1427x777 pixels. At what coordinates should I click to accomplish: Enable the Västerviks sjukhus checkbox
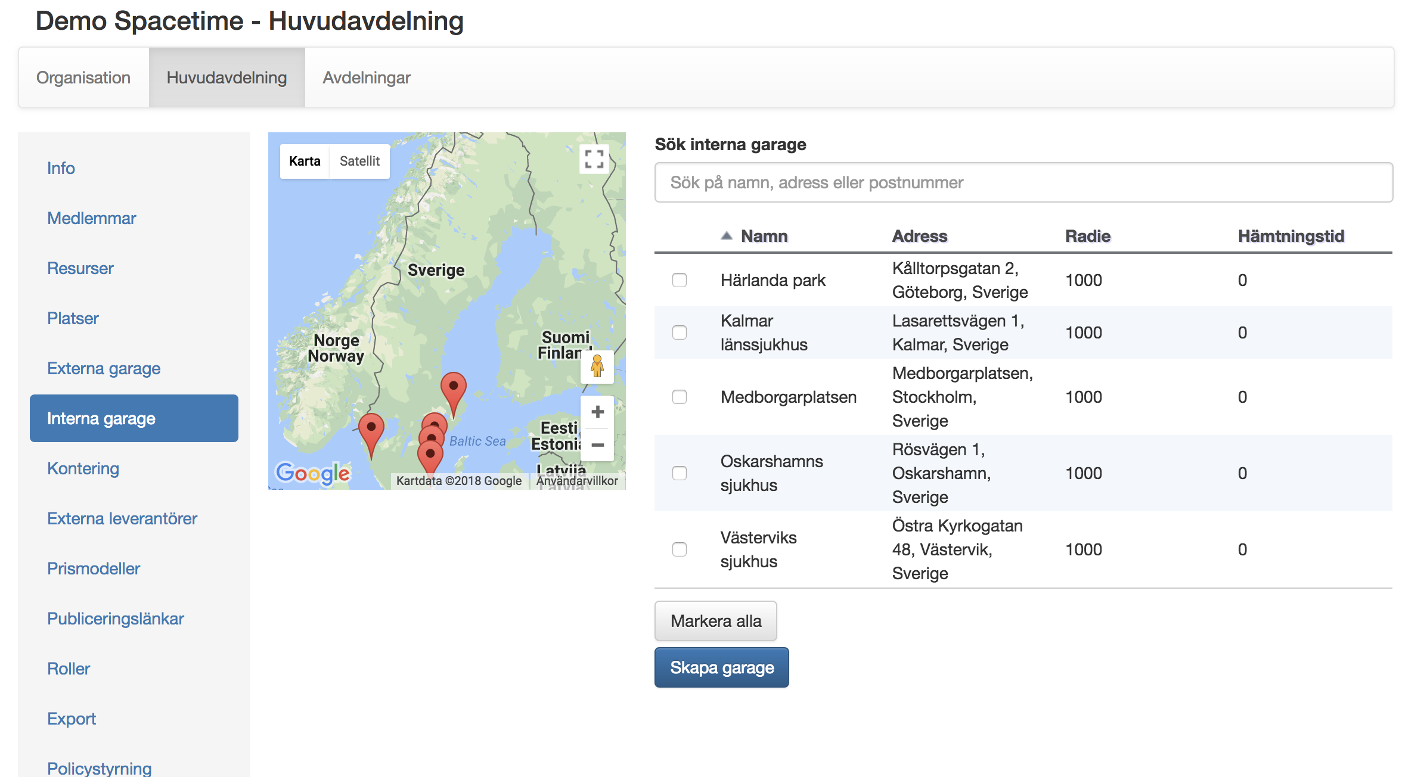[679, 549]
